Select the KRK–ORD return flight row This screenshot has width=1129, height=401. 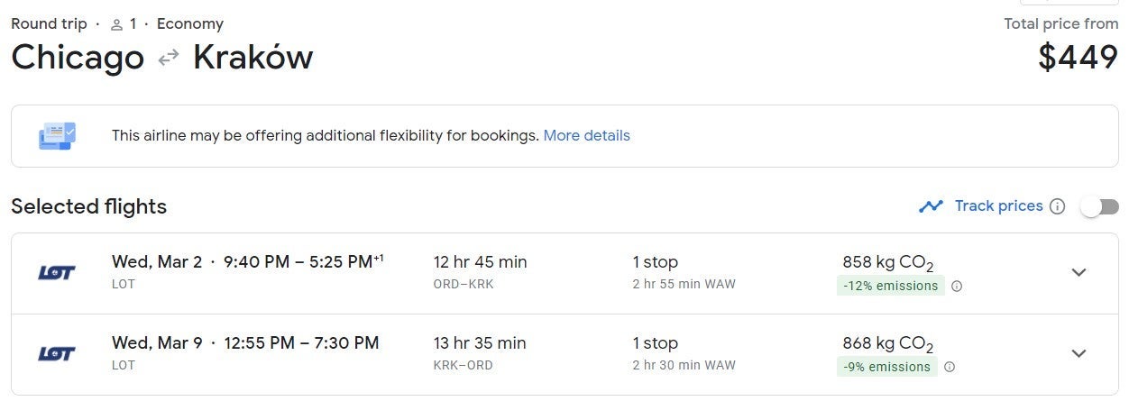click(x=541, y=354)
